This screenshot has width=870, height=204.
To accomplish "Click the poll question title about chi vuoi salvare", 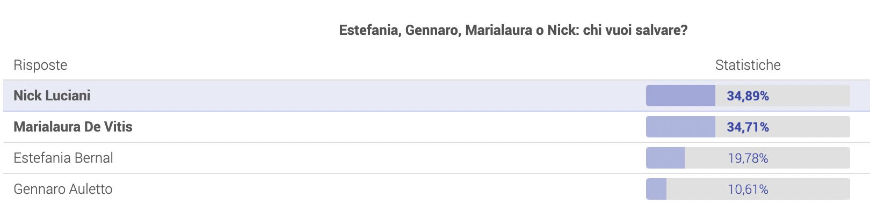I will (x=513, y=30).
